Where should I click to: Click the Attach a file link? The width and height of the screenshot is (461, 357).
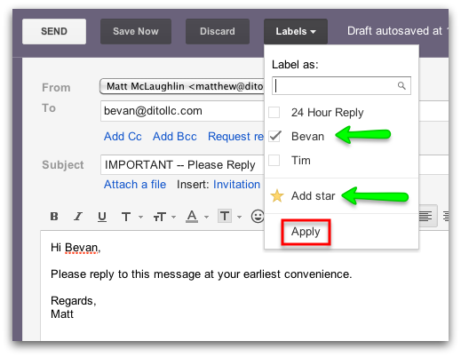click(x=135, y=185)
